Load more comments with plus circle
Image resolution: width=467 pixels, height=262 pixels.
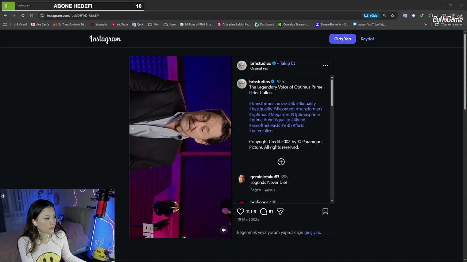pyautogui.click(x=281, y=162)
